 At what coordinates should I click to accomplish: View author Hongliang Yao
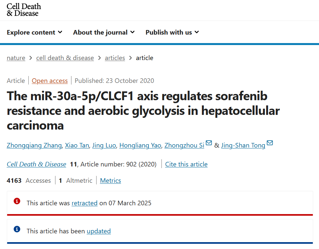[x=140, y=145]
